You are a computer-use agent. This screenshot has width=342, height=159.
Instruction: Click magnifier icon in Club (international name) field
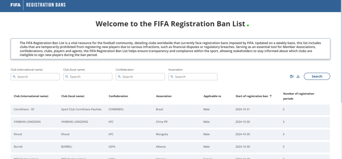point(14,77)
